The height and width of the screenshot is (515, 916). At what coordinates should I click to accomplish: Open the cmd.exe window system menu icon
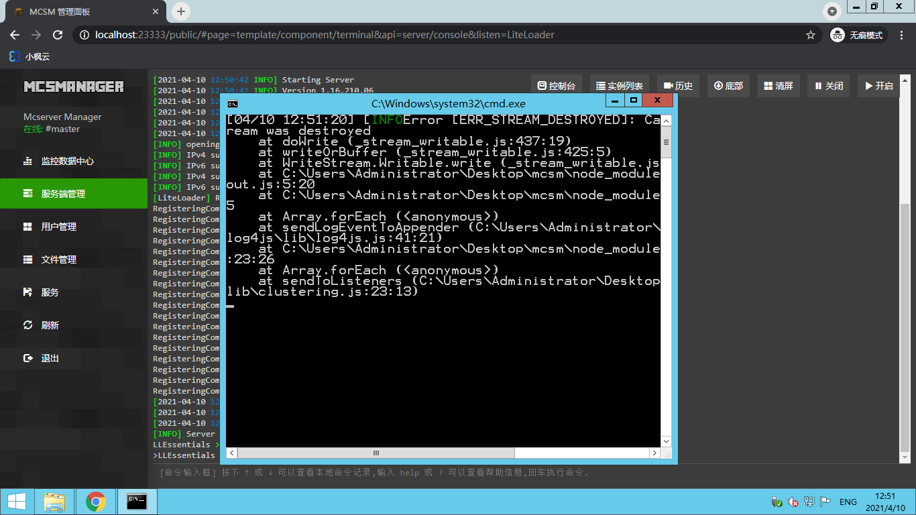232,103
